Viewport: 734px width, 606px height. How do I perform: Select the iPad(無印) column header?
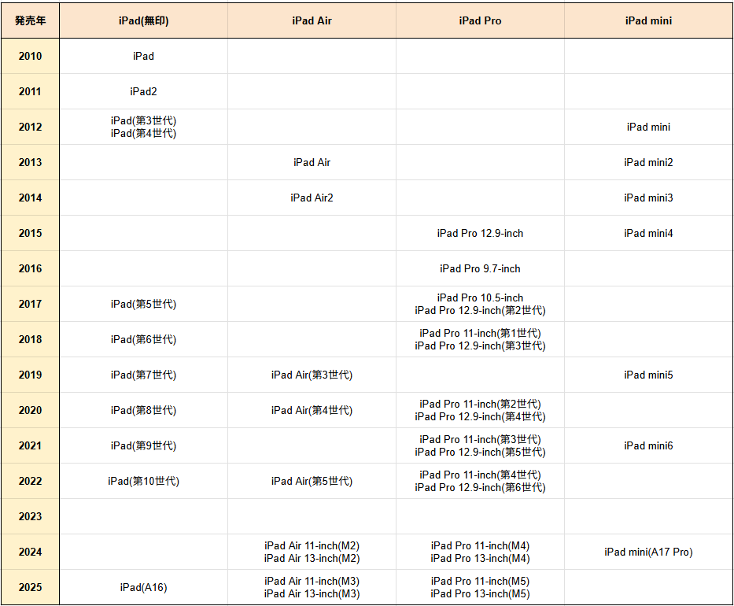click(143, 21)
